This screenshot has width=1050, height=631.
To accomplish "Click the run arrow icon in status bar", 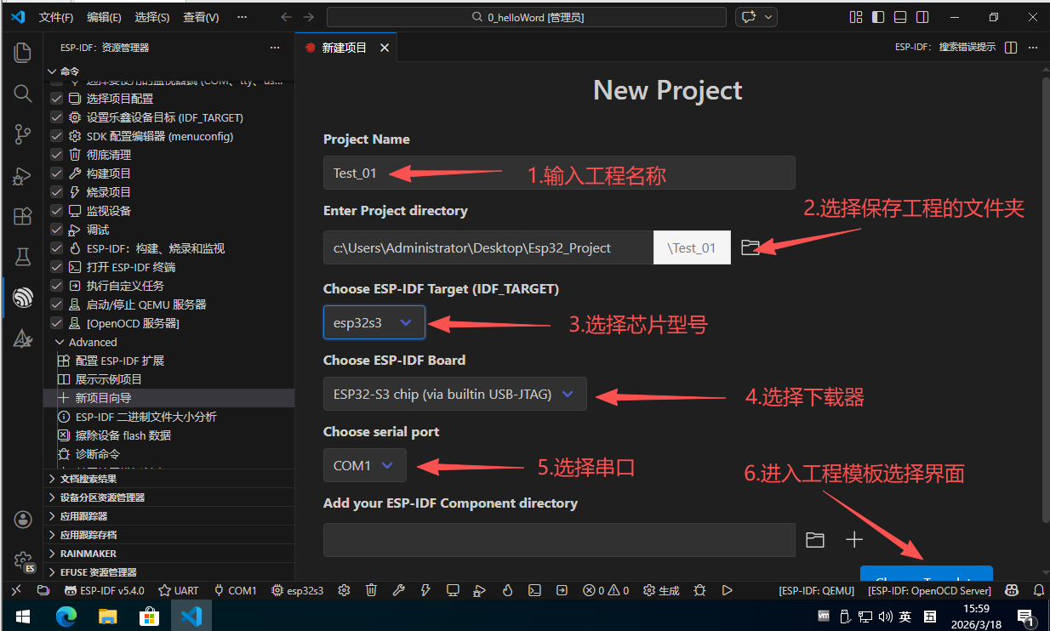I will pyautogui.click(x=727, y=590).
